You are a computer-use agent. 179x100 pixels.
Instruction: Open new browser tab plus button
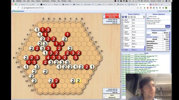[x=162, y=4]
